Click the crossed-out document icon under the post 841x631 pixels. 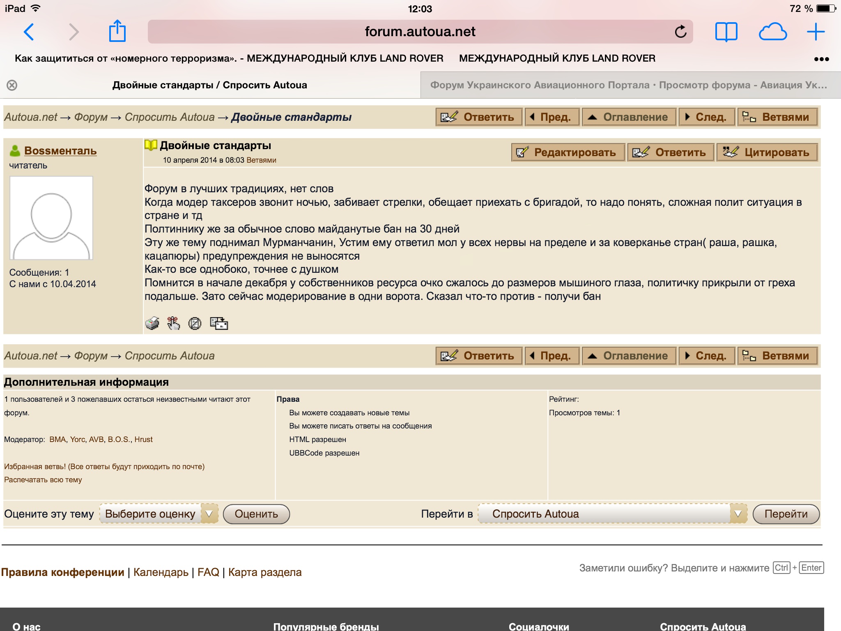coord(195,323)
